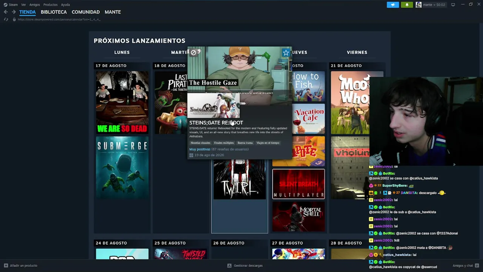The height and width of the screenshot is (272, 483).
Task: Ignore STEINS;GATE RE:BOOT with the crossed-circle icon
Action: tap(193, 53)
